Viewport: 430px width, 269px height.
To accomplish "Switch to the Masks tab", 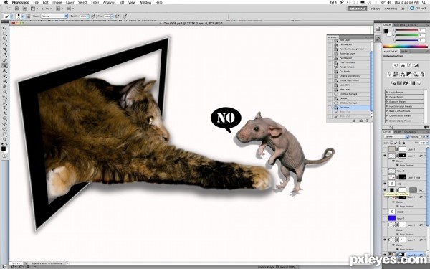I will coord(405,52).
